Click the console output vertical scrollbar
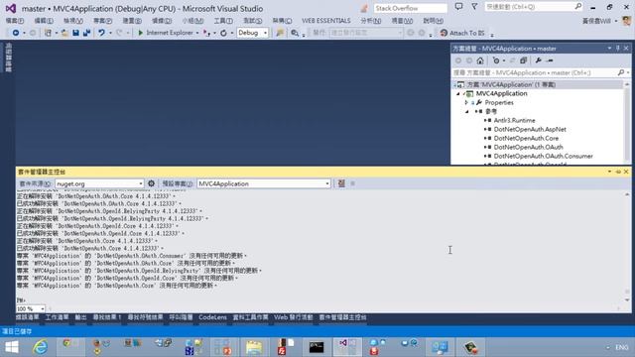This screenshot has height=357, width=635. (x=627, y=247)
